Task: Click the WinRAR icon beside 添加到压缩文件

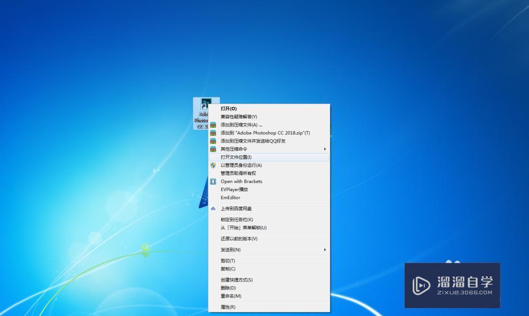Action: 213,125
